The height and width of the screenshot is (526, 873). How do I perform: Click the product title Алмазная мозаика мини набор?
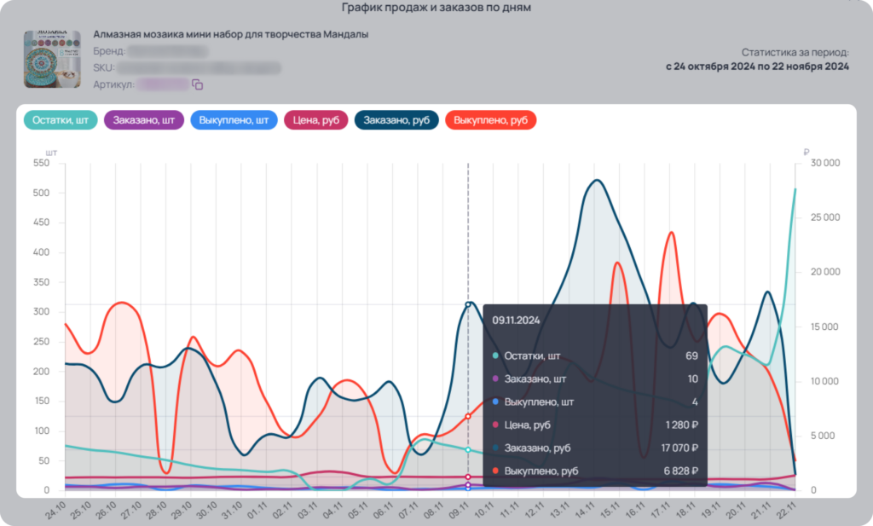pos(230,34)
